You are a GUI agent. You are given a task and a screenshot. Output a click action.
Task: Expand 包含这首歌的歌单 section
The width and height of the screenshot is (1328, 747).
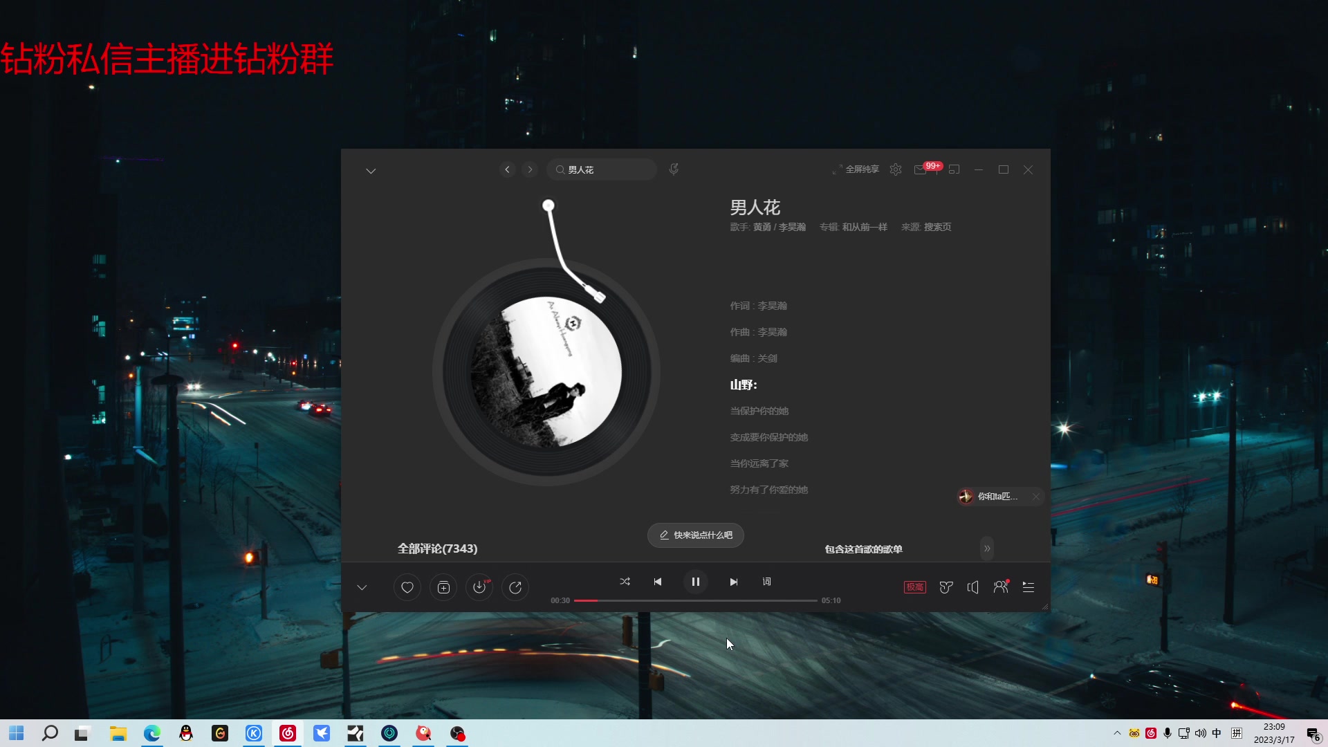(987, 548)
